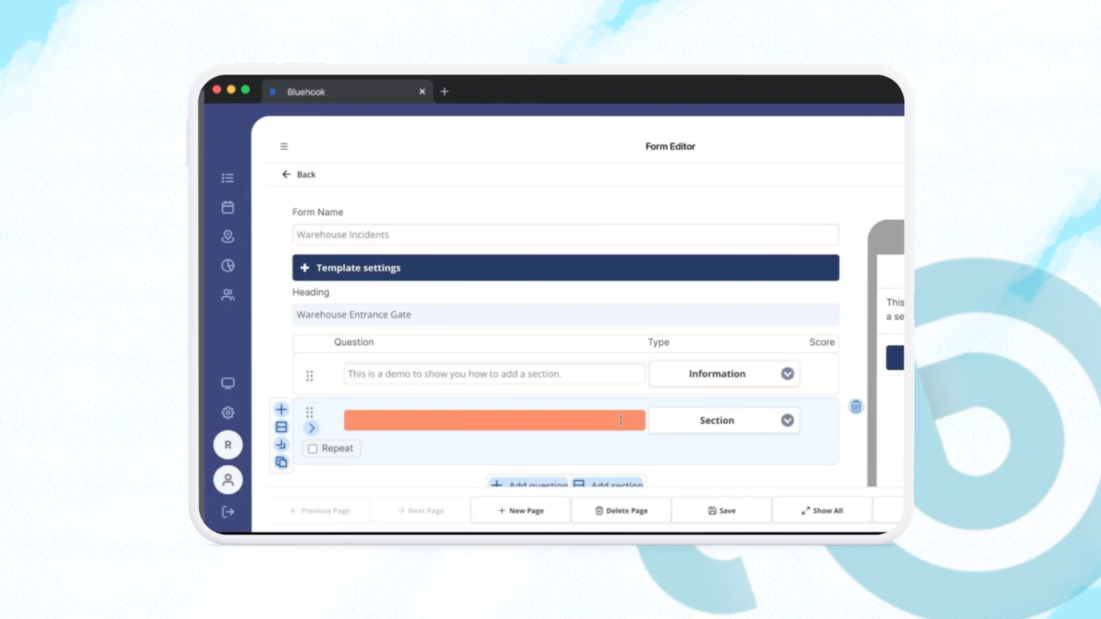The width and height of the screenshot is (1101, 619).
Task: Click the orange highlighted section name field
Action: pos(495,420)
